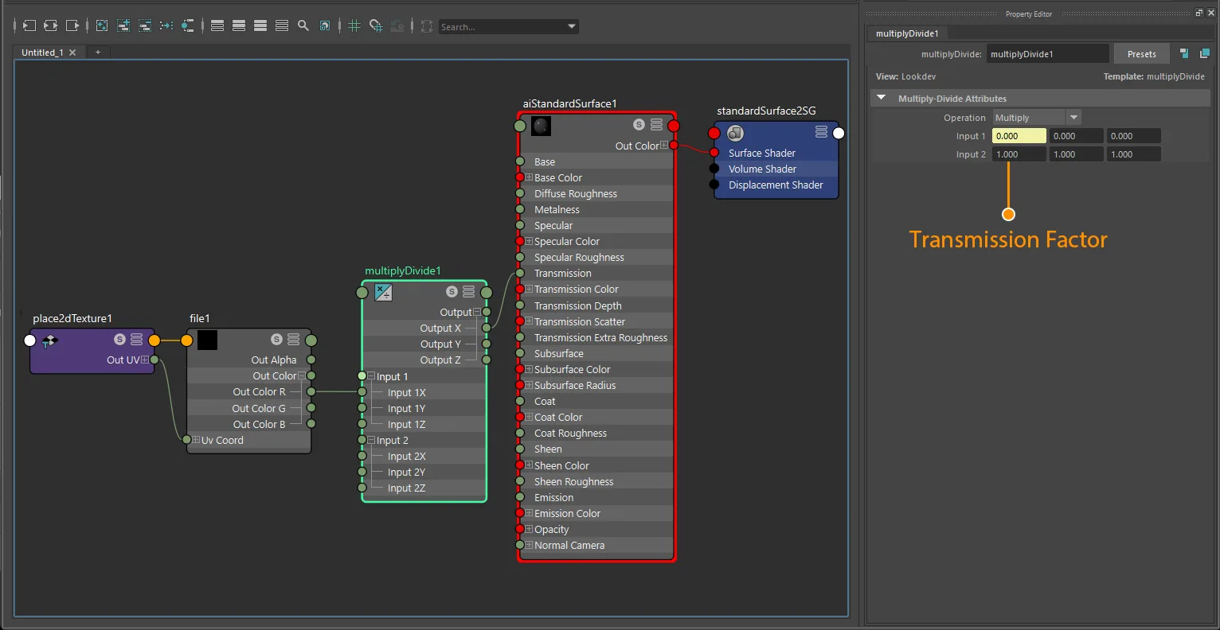Click the standardSurface2SG shading group icon
The image size is (1220, 630).
pyautogui.click(x=735, y=133)
